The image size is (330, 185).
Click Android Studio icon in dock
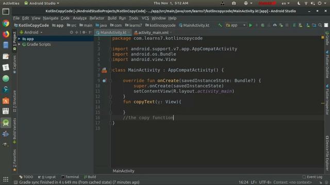coord(6,123)
